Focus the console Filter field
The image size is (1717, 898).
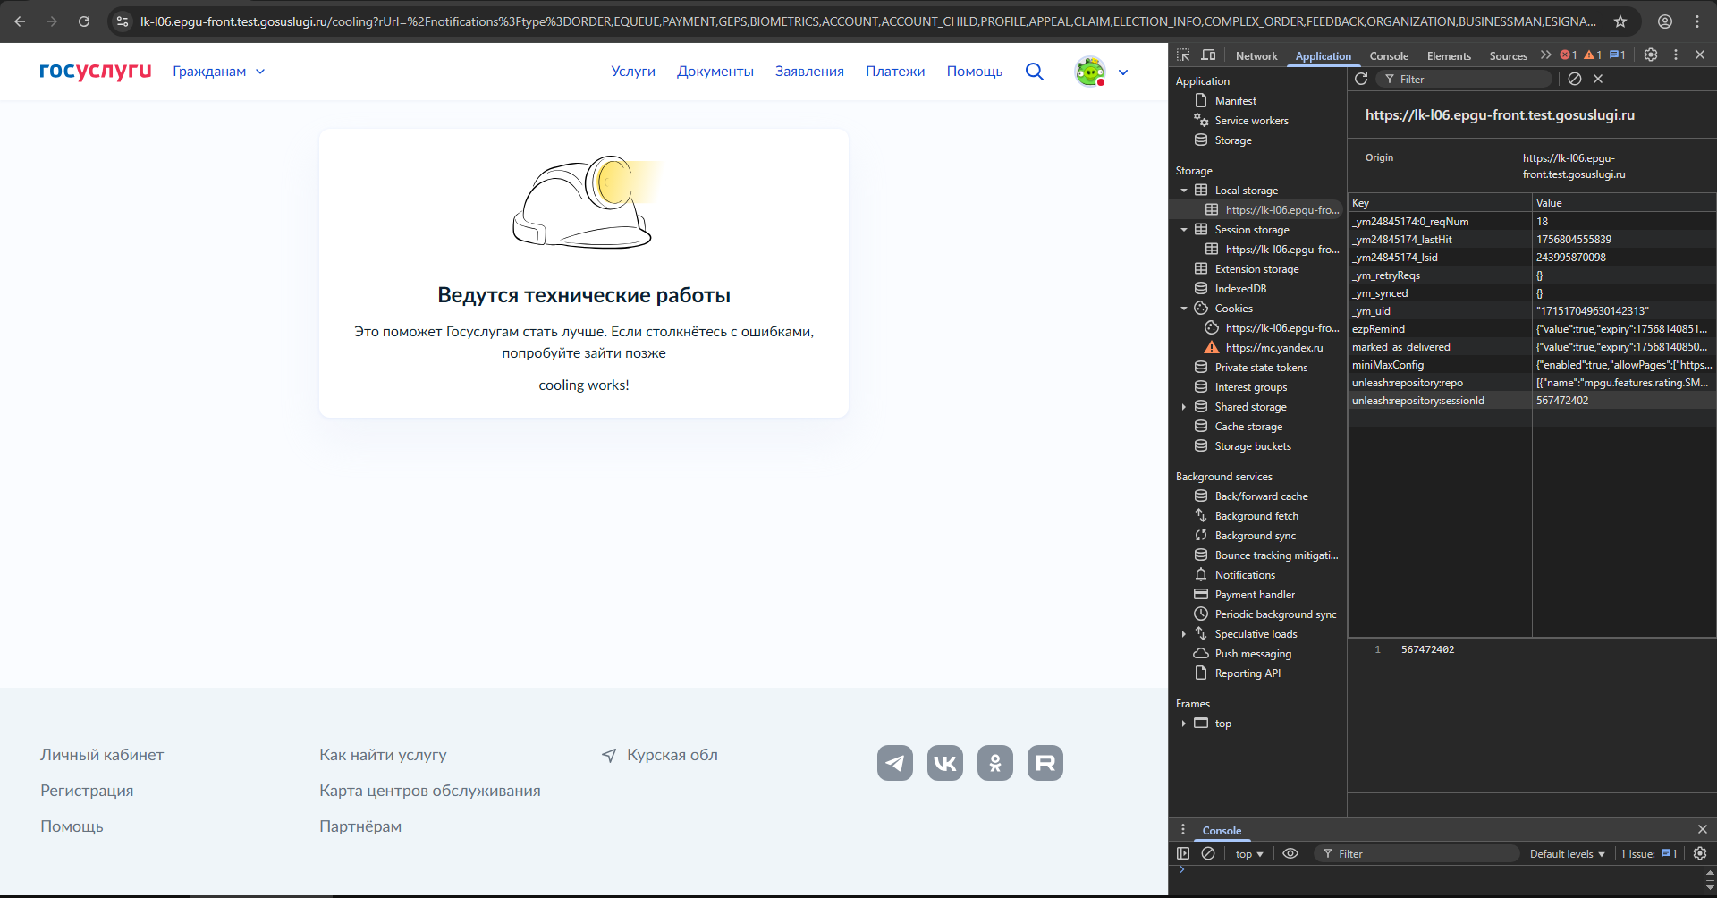tap(1417, 854)
